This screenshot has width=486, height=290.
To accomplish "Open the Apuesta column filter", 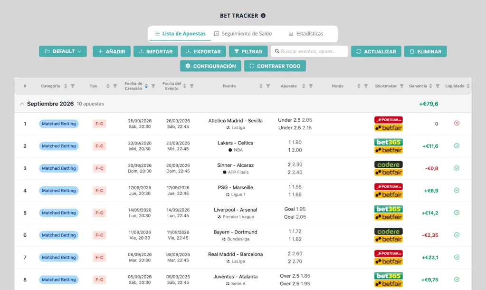I will 311,86.
